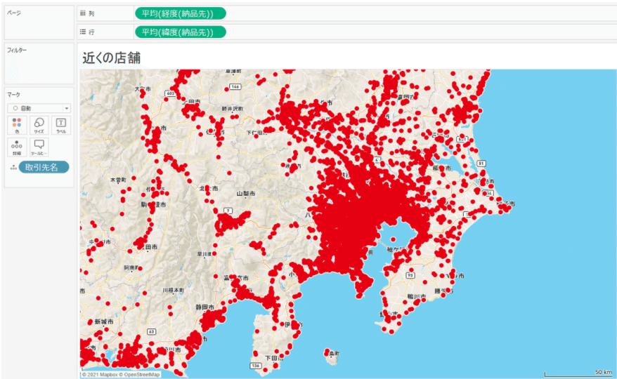Click the 列 Columns shelf label

pos(87,13)
